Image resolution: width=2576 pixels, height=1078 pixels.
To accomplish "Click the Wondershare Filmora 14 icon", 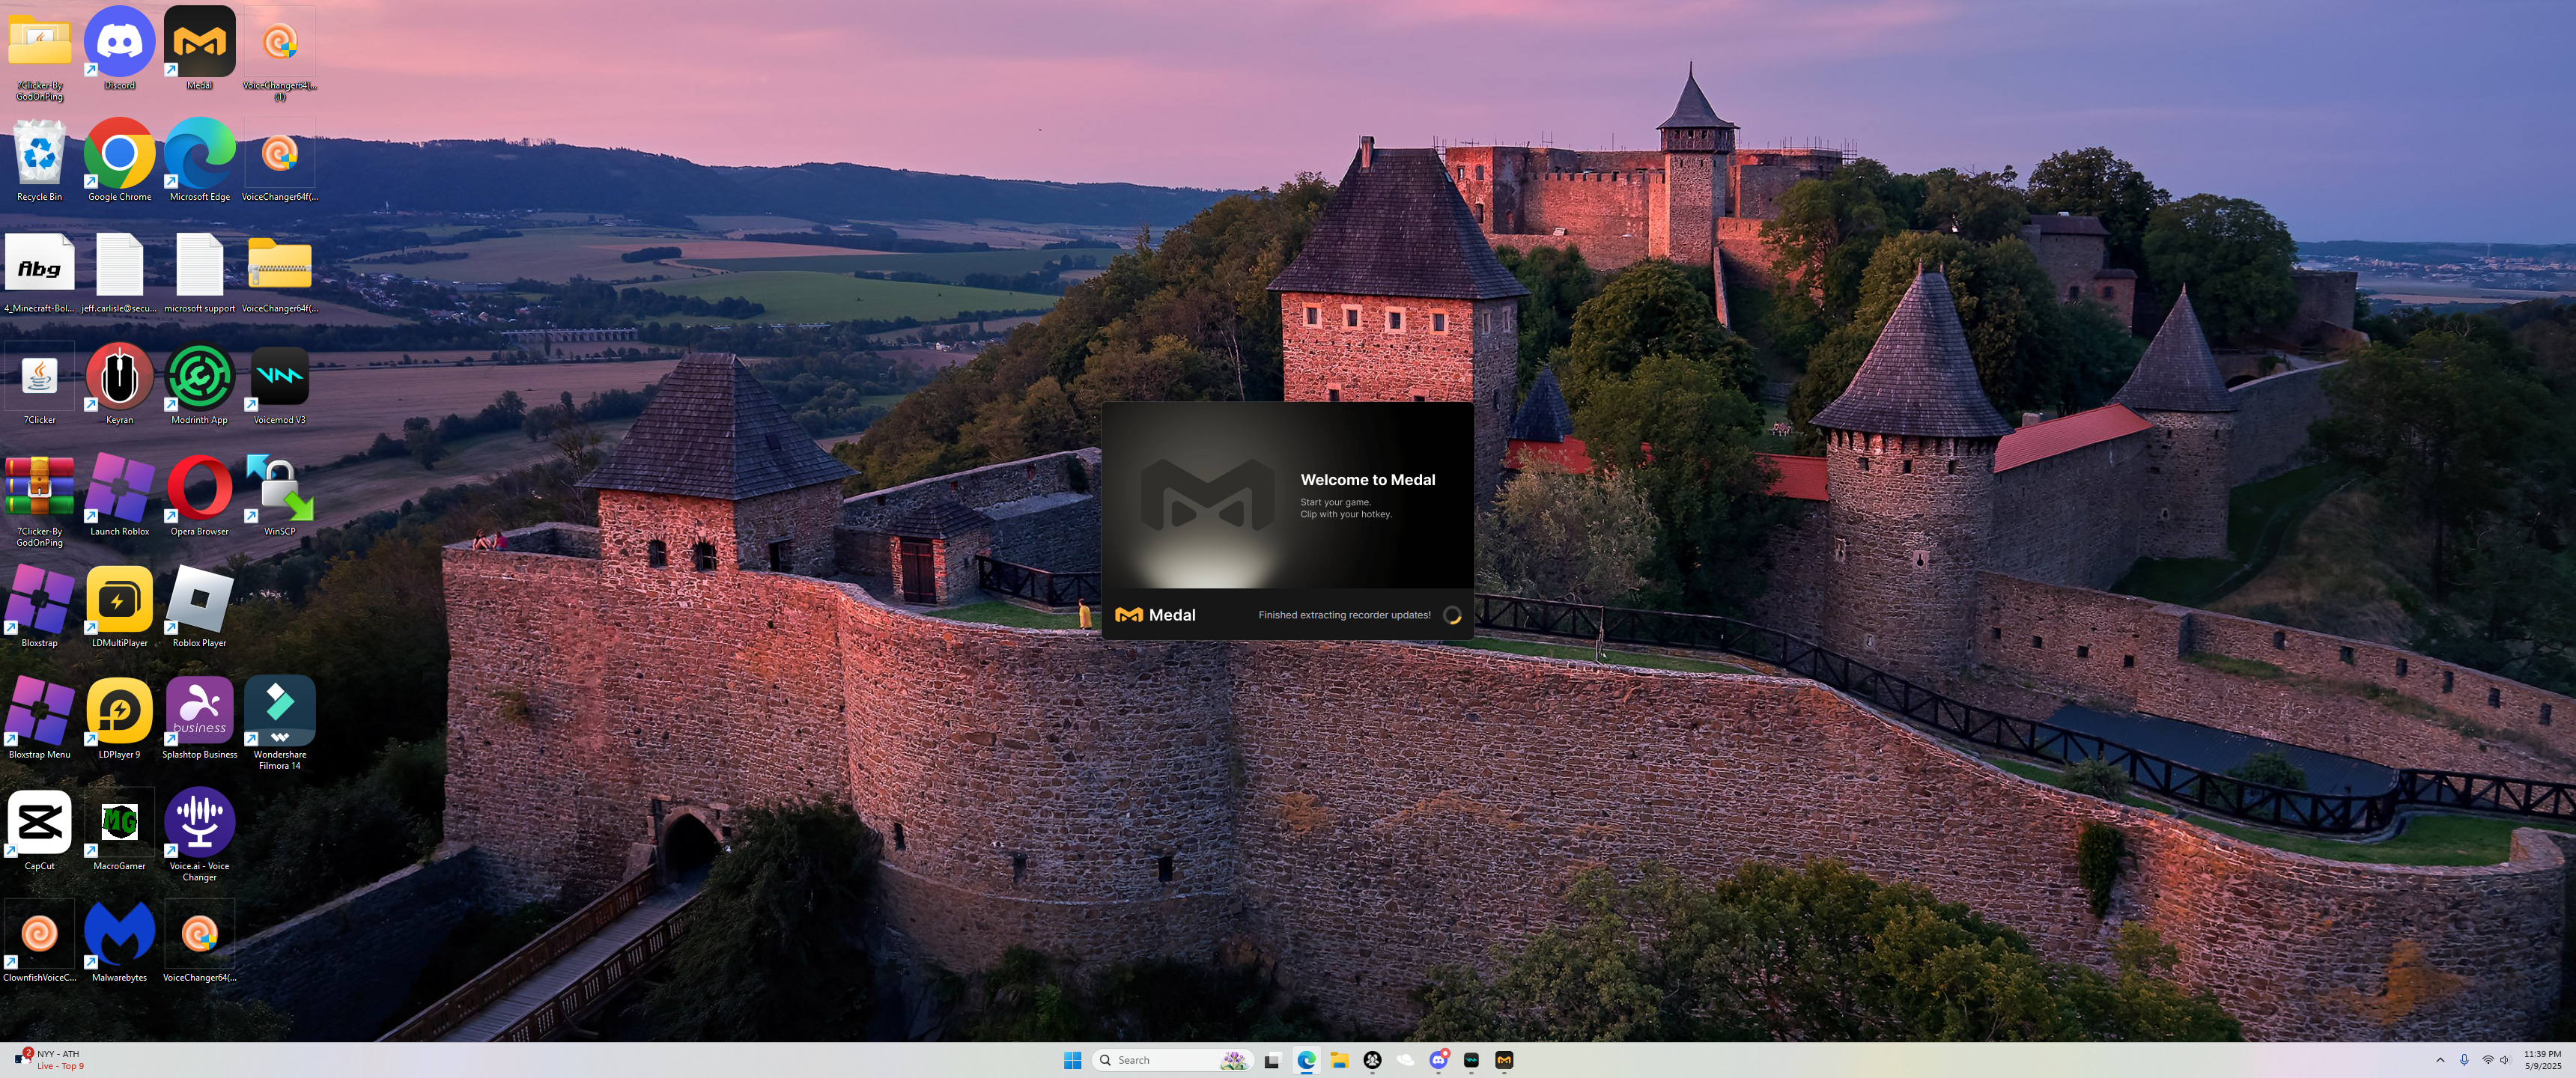I will 279,712.
